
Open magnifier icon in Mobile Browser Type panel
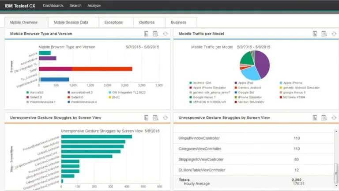(x=156, y=34)
